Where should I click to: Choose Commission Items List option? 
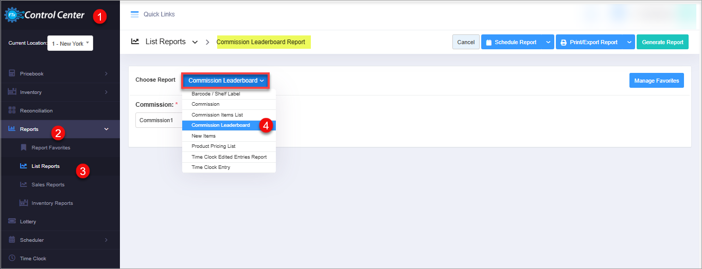click(229, 115)
